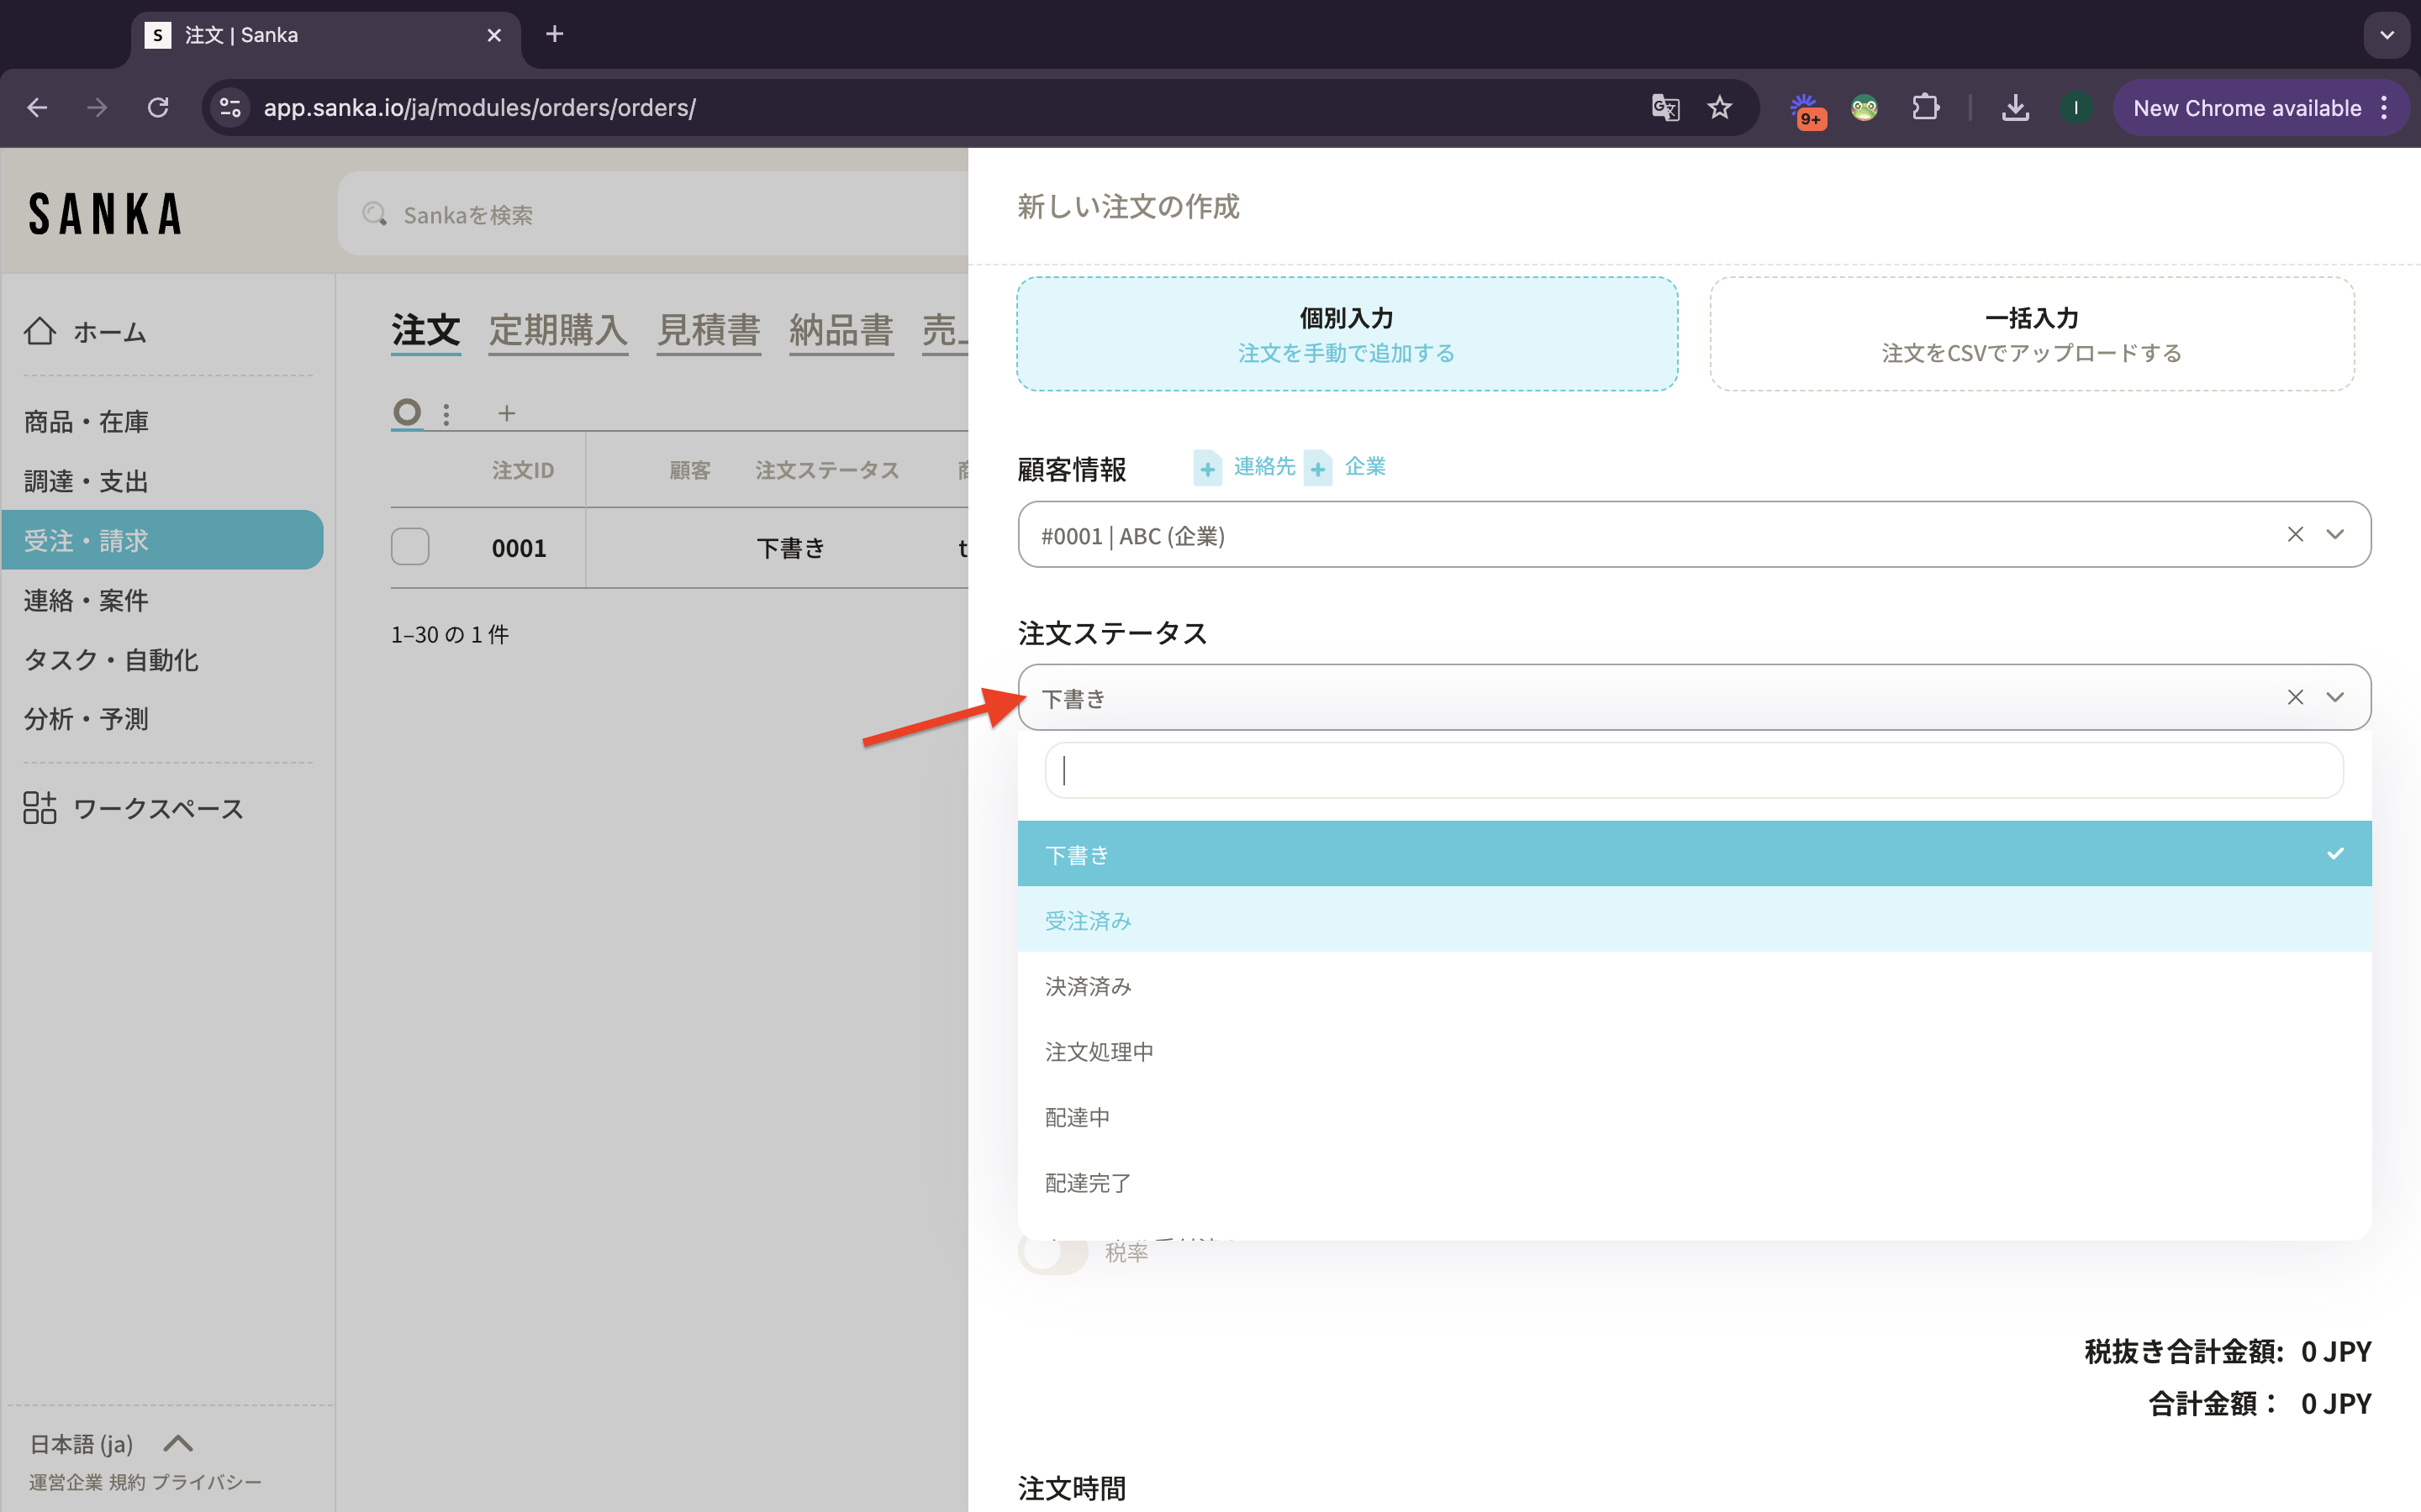Viewport: 2421px width, 1512px height.
Task: Click the Home house icon in sidebar
Action: (x=40, y=331)
